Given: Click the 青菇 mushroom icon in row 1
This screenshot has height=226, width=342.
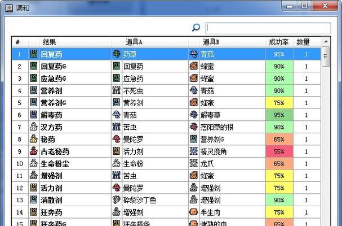Looking at the screenshot, I should [x=194, y=54].
